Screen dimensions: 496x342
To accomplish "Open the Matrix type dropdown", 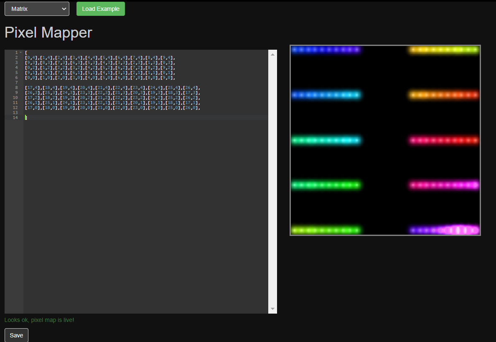I will 37,8.
